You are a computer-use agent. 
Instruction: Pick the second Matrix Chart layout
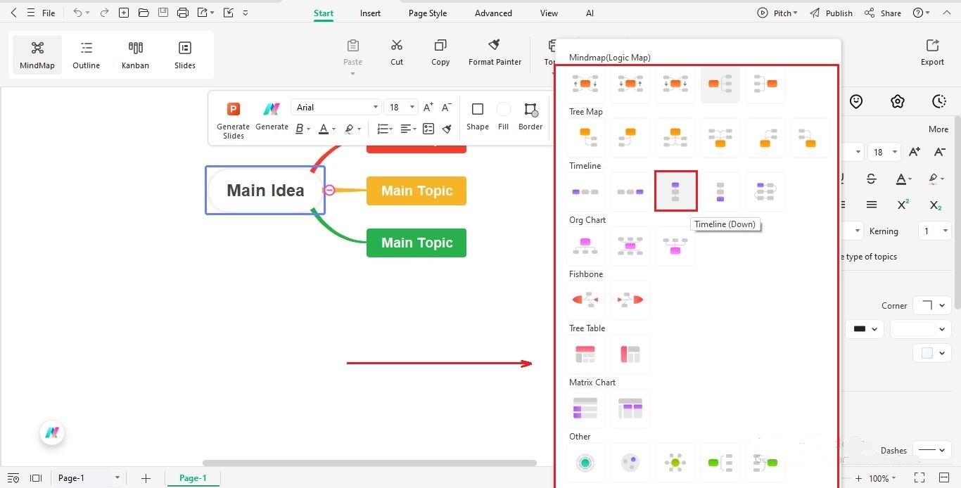[x=630, y=408]
